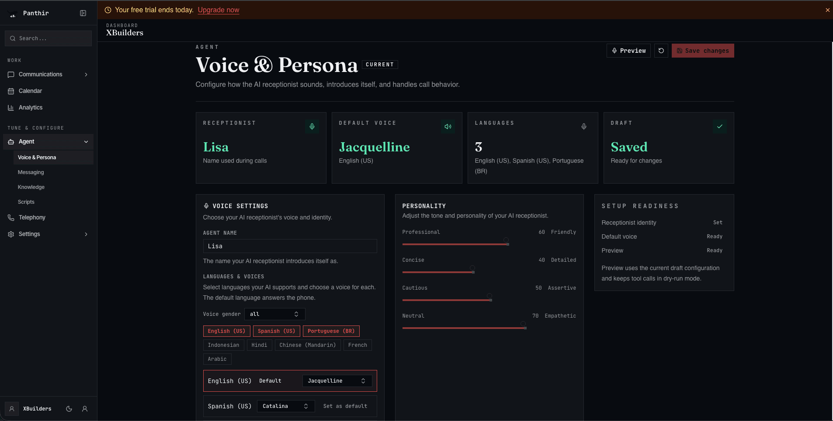Toggle dark mode moon icon
The height and width of the screenshot is (421, 833).
coord(69,409)
